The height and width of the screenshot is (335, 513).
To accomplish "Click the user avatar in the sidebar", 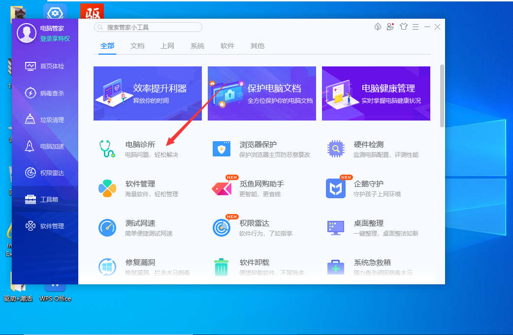I will (x=27, y=33).
